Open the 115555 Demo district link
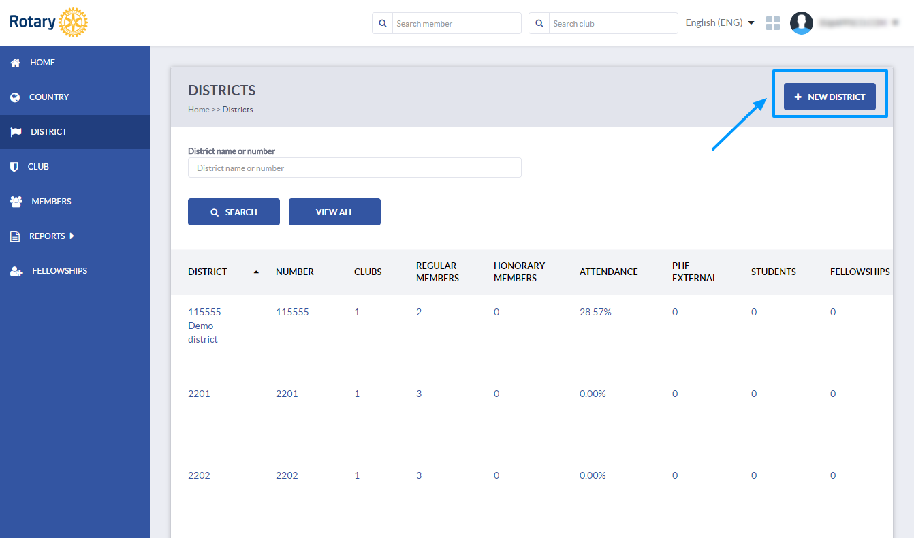The width and height of the screenshot is (914, 538). [x=204, y=326]
